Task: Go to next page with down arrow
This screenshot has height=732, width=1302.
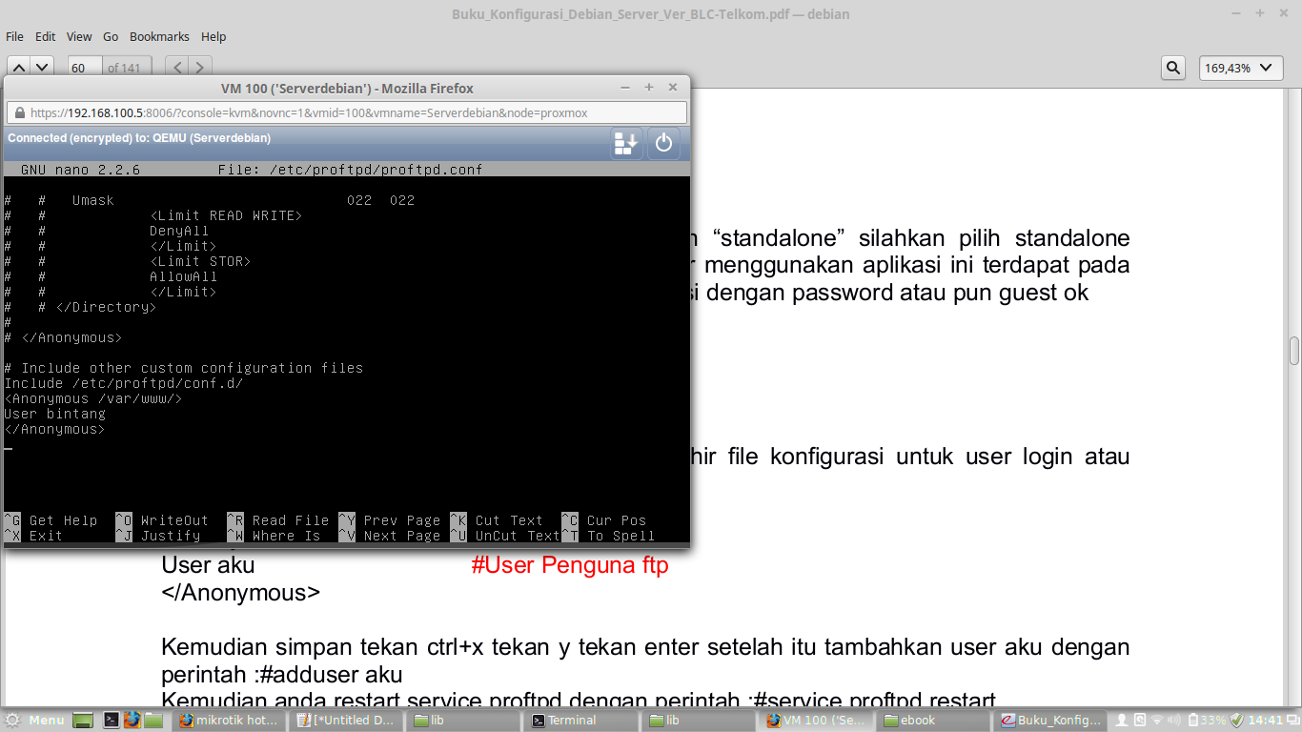Action: [x=42, y=68]
